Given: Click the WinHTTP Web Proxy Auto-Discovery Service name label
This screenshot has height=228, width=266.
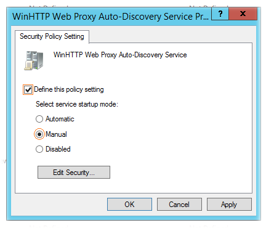Looking at the screenshot, I should coord(120,55).
